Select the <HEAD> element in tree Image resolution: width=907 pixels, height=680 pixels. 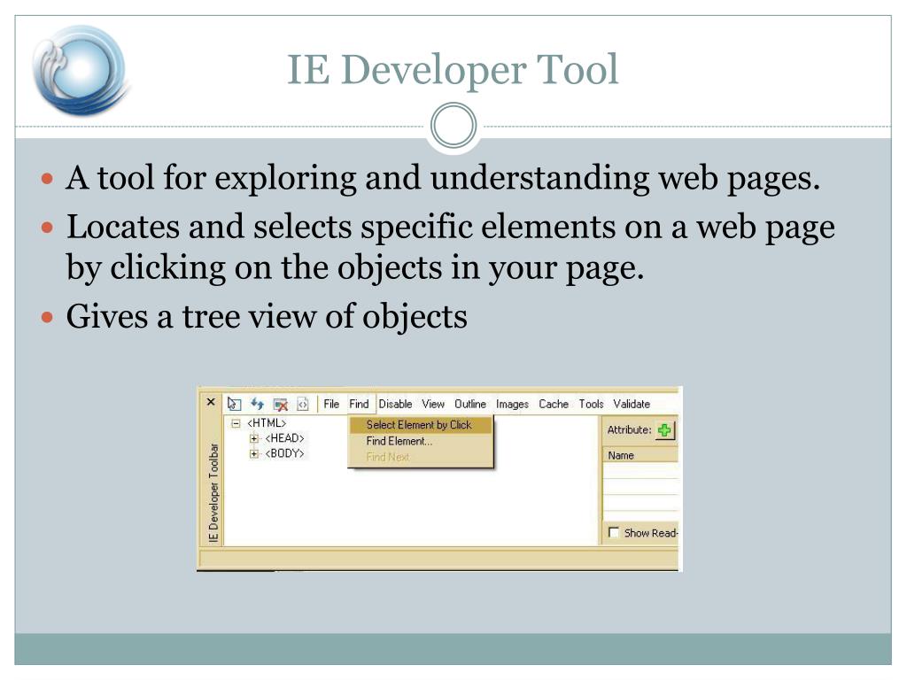coord(284,438)
